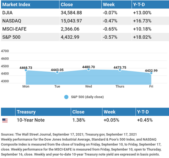Select the NASDAQ row label
Image resolution: width=169 pixels, height=158 pixels.
click(x=12, y=21)
